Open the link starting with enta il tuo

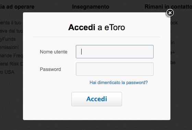pos(11,23)
